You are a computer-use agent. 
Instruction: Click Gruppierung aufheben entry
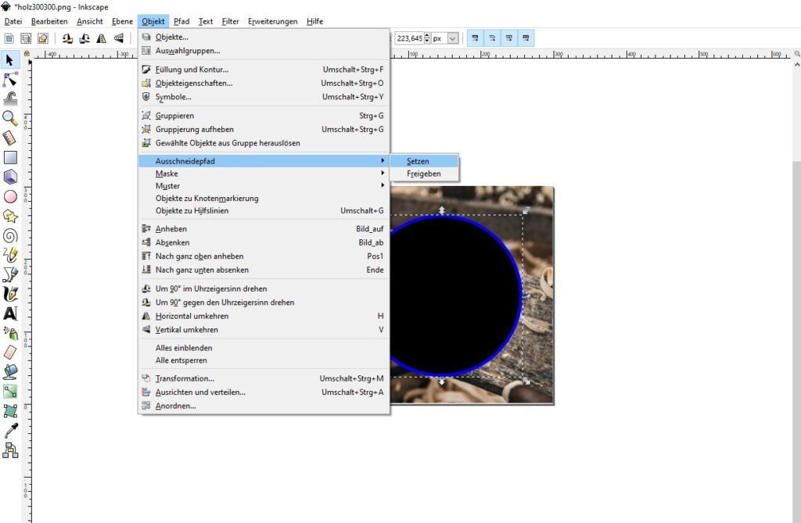264,130
